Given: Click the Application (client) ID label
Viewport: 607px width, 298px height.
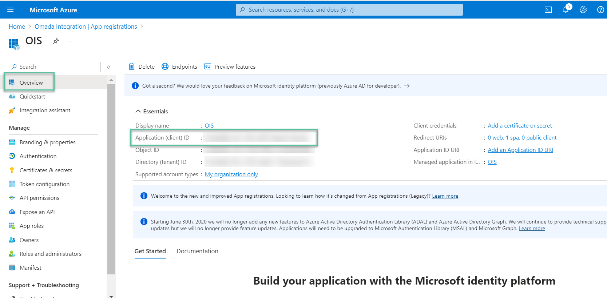Looking at the screenshot, I should (x=162, y=138).
